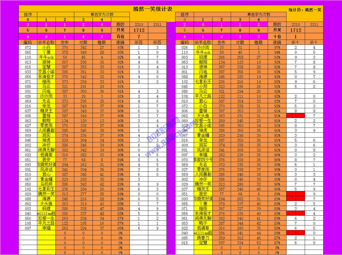The height and width of the screenshot is (255, 342).
Task: Click the 统计员 label at top right
Action: [305, 10]
